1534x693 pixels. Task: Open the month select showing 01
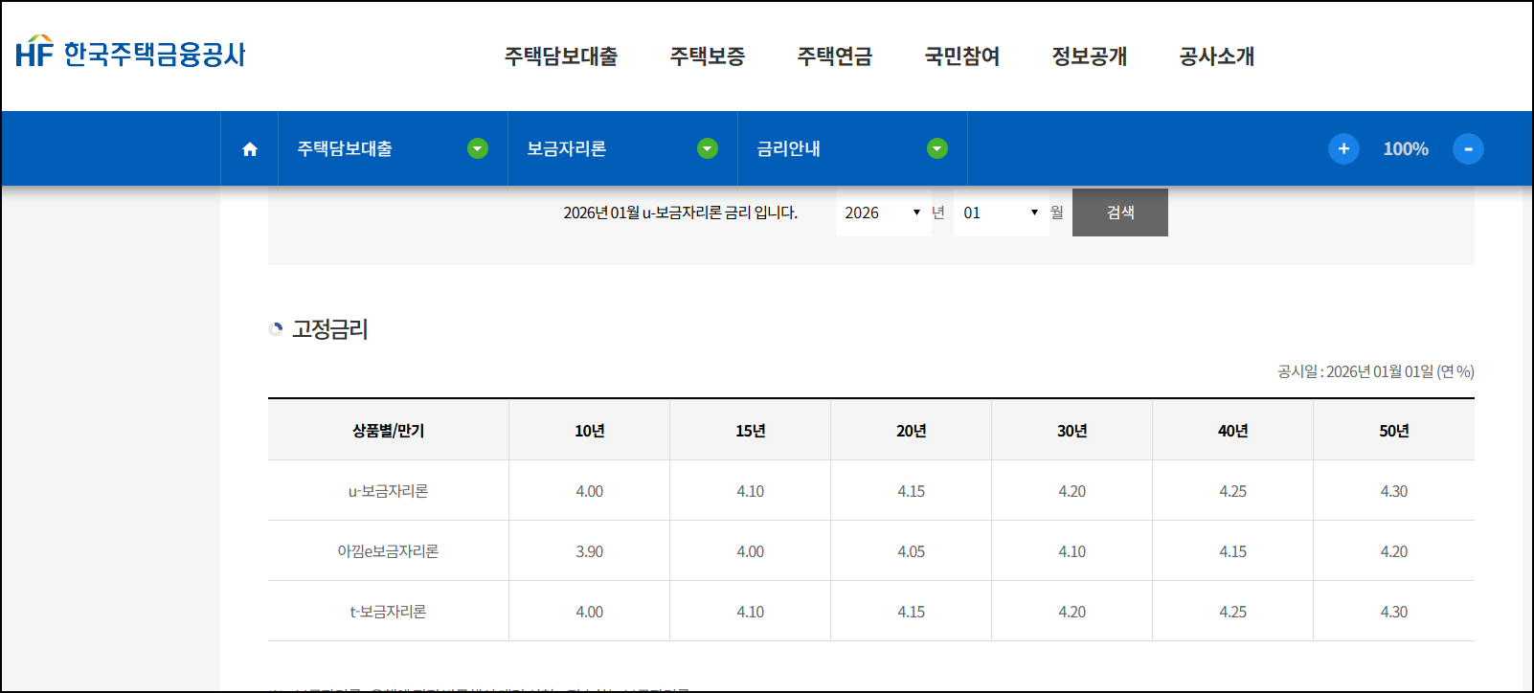point(1001,212)
